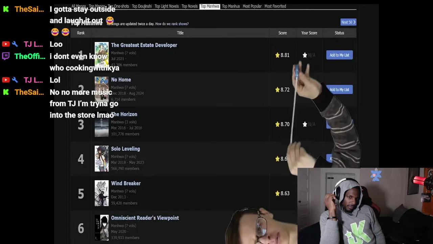The image size is (433, 244).
Task: Select the Top Manhwa tab
Action: coord(210,6)
